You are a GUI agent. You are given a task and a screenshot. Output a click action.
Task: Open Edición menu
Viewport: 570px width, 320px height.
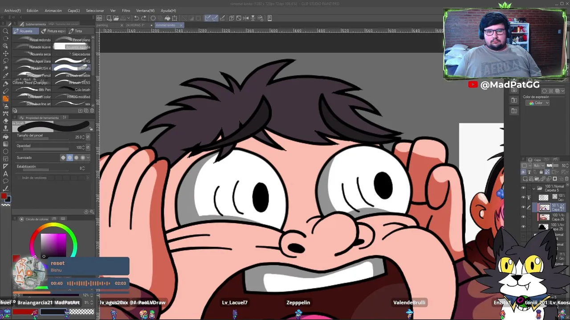33,10
